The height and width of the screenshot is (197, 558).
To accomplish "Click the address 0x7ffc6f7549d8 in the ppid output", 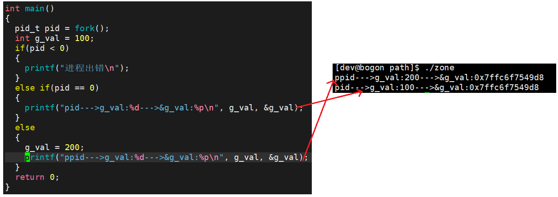I will pos(509,78).
